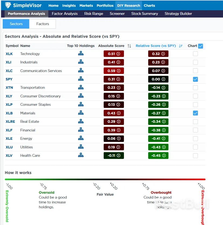Uncheck the XLB Materials chart checkbox

coord(195,113)
